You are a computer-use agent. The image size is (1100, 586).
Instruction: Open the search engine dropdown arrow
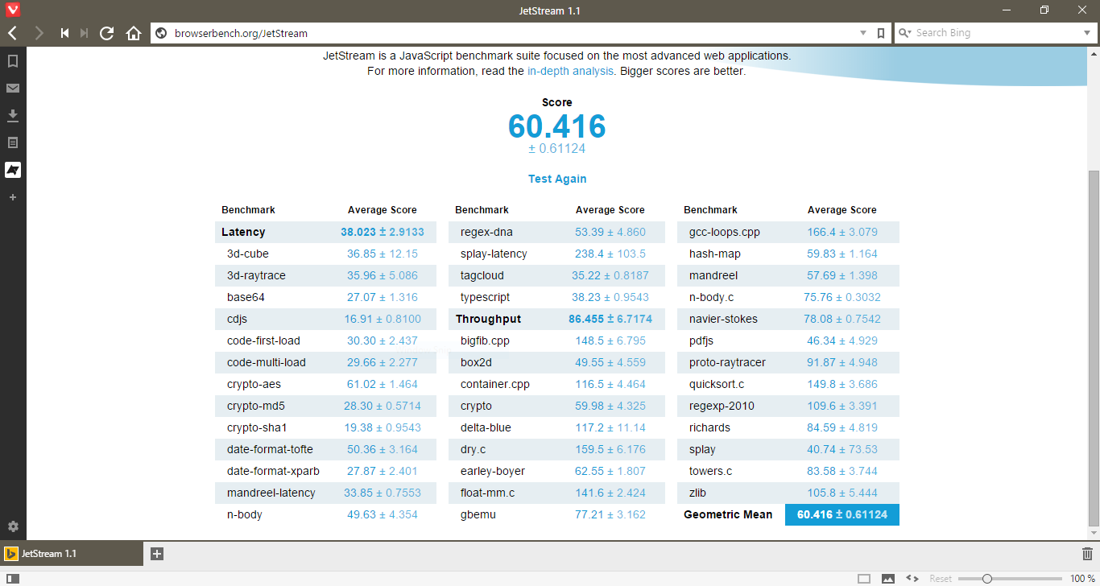(1086, 33)
